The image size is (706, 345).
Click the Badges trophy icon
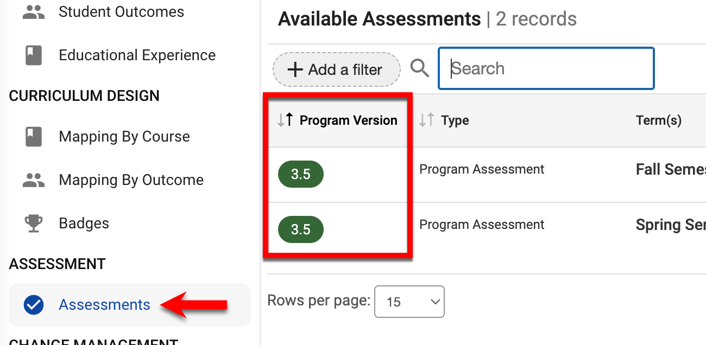pyautogui.click(x=34, y=223)
